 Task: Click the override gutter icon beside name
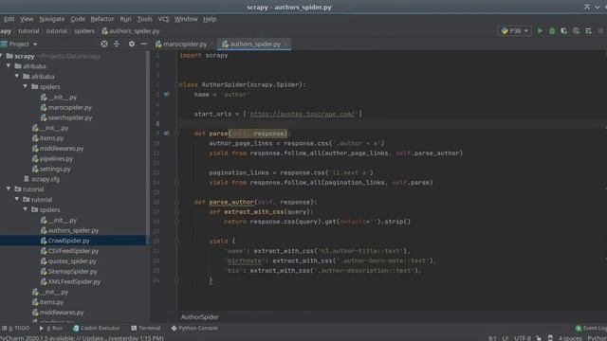tap(166, 95)
